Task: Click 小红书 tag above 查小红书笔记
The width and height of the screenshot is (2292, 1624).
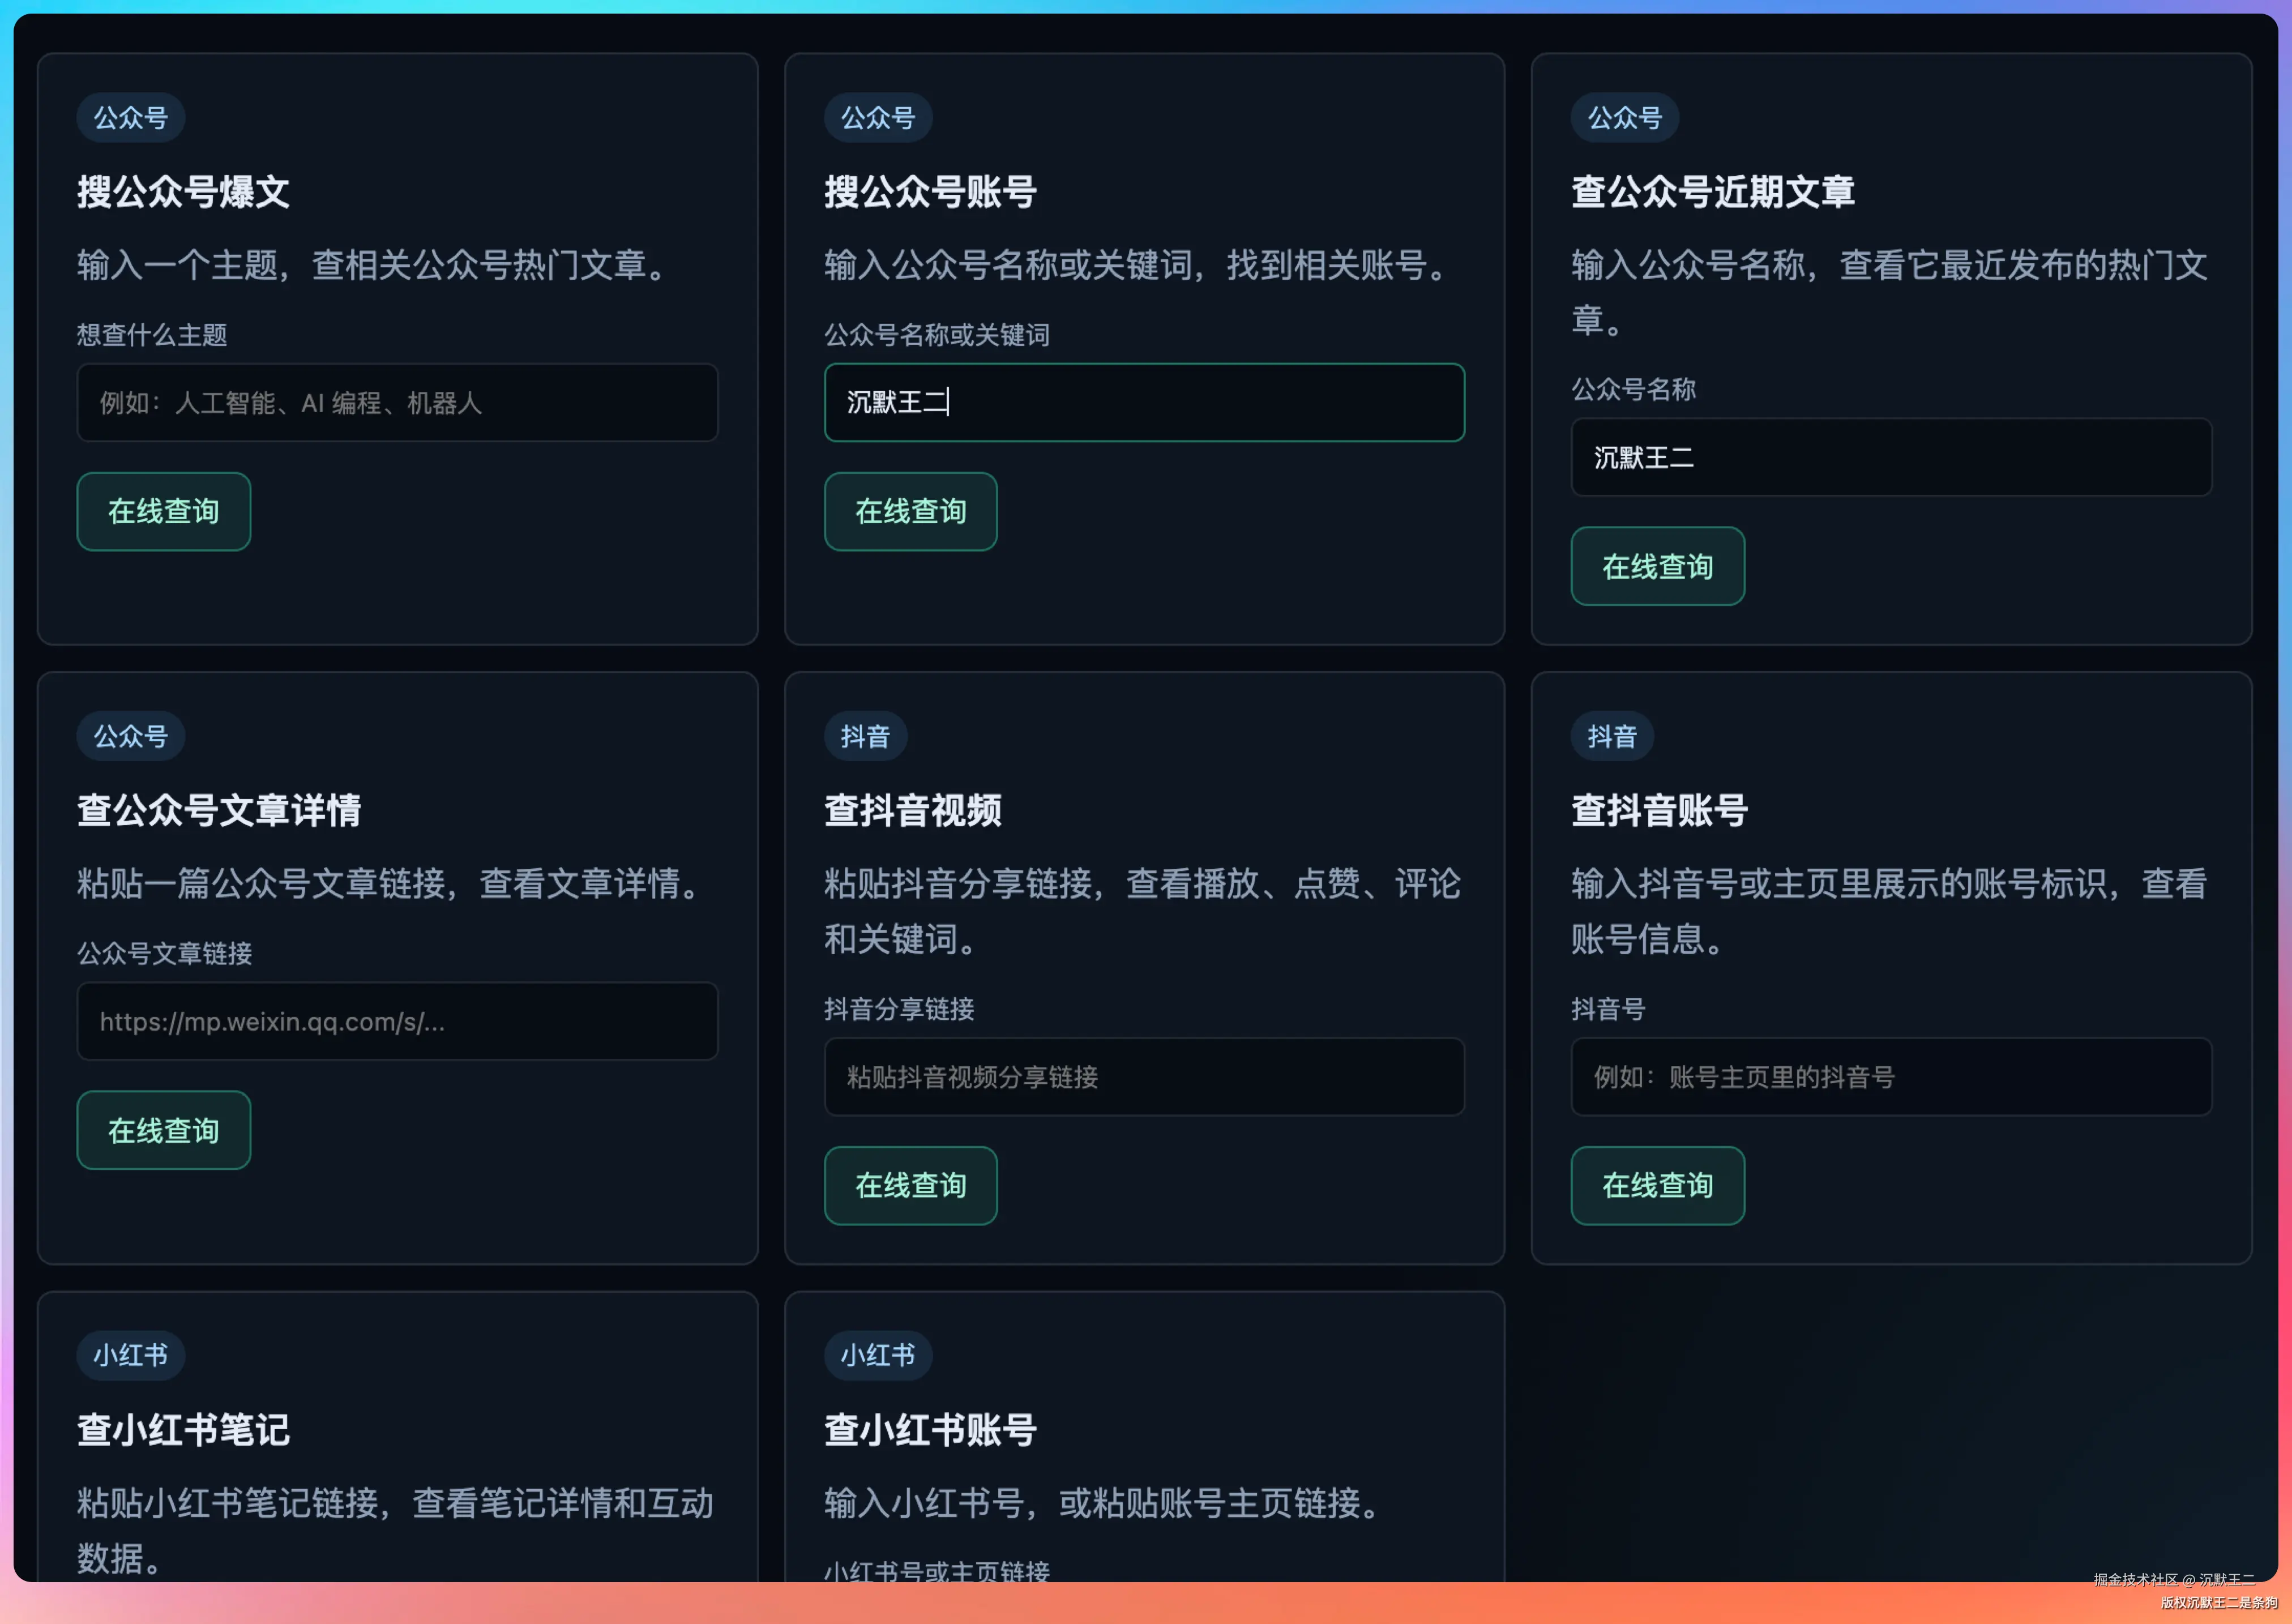Action: click(x=131, y=1356)
